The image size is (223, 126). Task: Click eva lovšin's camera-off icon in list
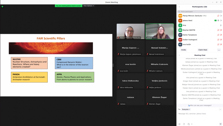(x=221, y=45)
